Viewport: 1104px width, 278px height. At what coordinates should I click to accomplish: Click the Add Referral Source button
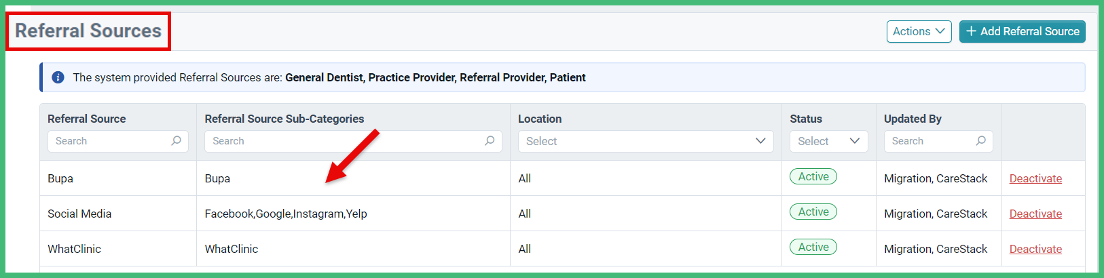click(1022, 31)
